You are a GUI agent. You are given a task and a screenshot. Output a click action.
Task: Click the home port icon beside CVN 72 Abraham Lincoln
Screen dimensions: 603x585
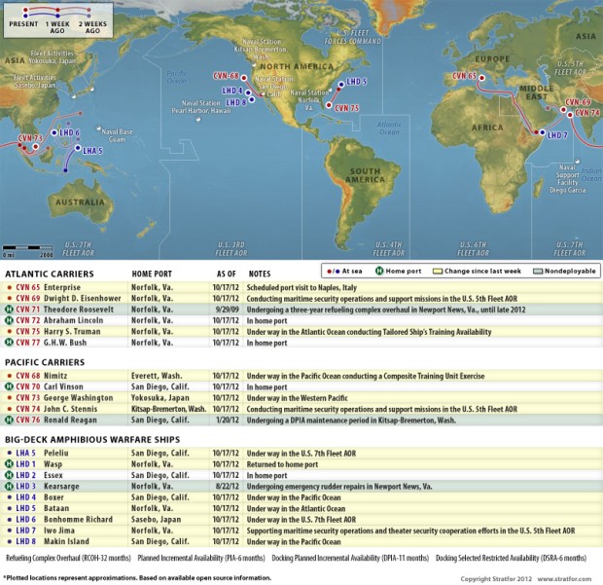[x=9, y=320]
